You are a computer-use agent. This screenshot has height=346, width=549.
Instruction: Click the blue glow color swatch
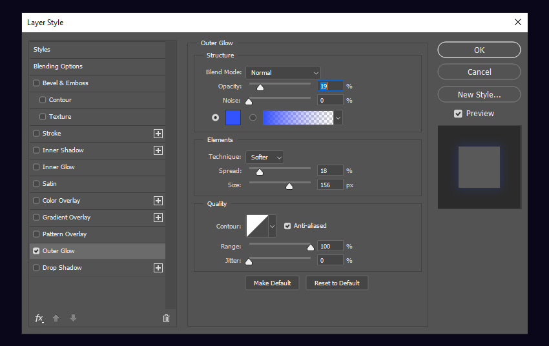click(233, 117)
